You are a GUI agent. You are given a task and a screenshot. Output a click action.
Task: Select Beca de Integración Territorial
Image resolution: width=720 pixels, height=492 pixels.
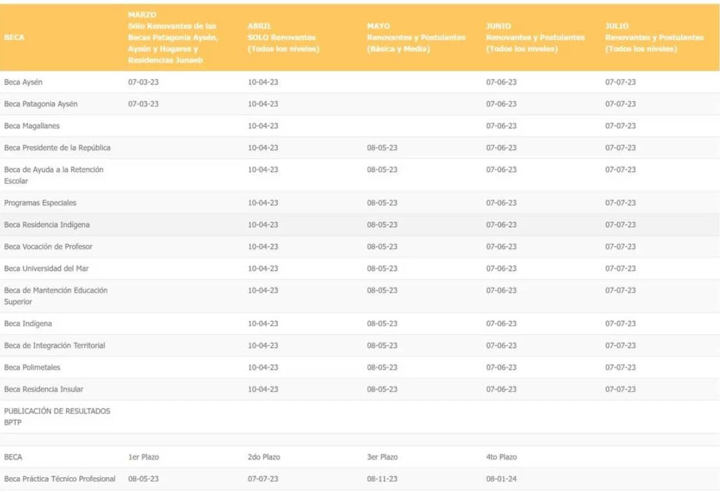54,346
